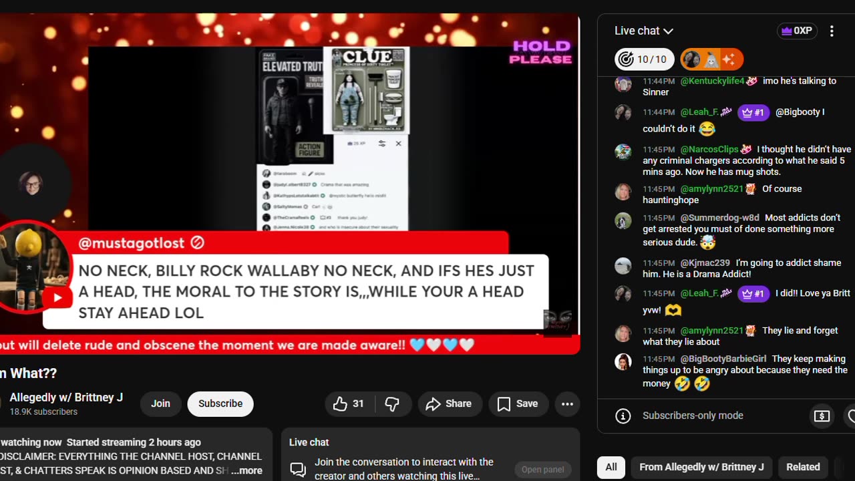Click the circular-arrows icon inside 10/10 chip
The width and height of the screenshot is (855, 481).
pyautogui.click(x=626, y=59)
